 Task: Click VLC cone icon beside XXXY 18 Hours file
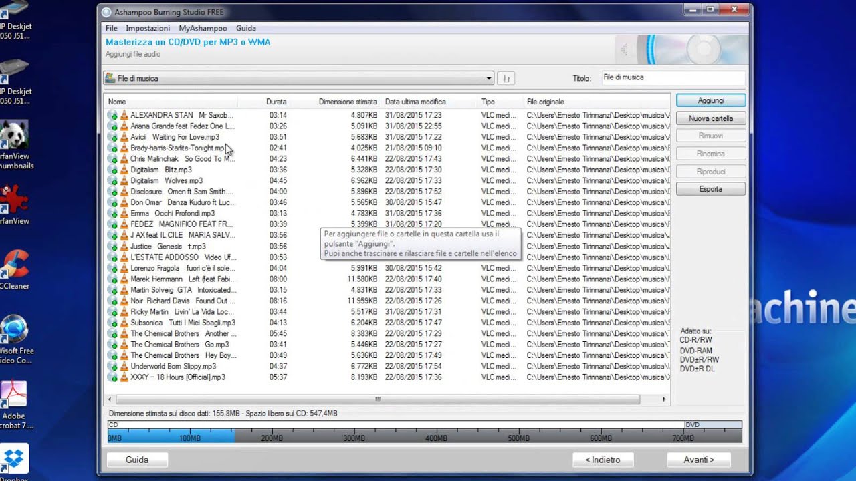tap(124, 377)
